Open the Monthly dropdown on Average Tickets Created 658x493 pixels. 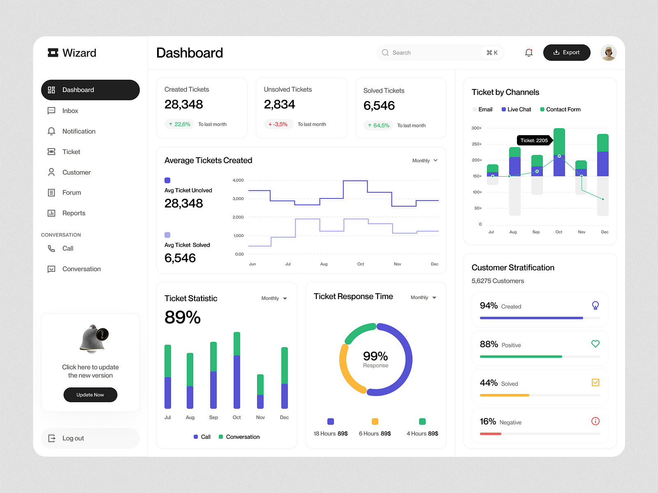pyautogui.click(x=424, y=161)
